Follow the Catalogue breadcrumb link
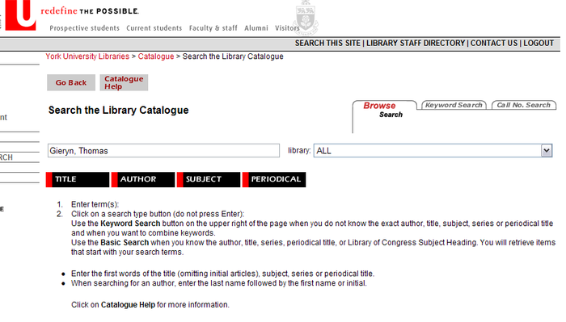This screenshot has width=566, height=322. click(156, 56)
